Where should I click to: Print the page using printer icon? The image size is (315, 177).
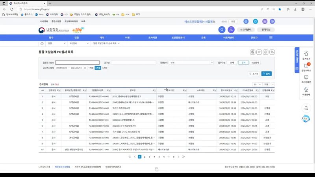coord(265,52)
